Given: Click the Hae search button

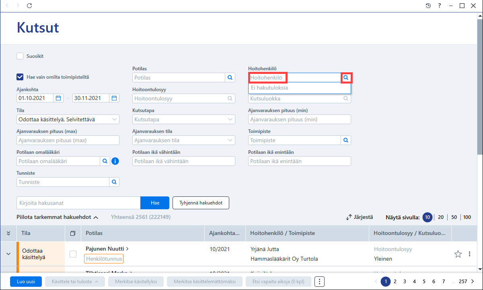Looking at the screenshot, I should [x=155, y=203].
